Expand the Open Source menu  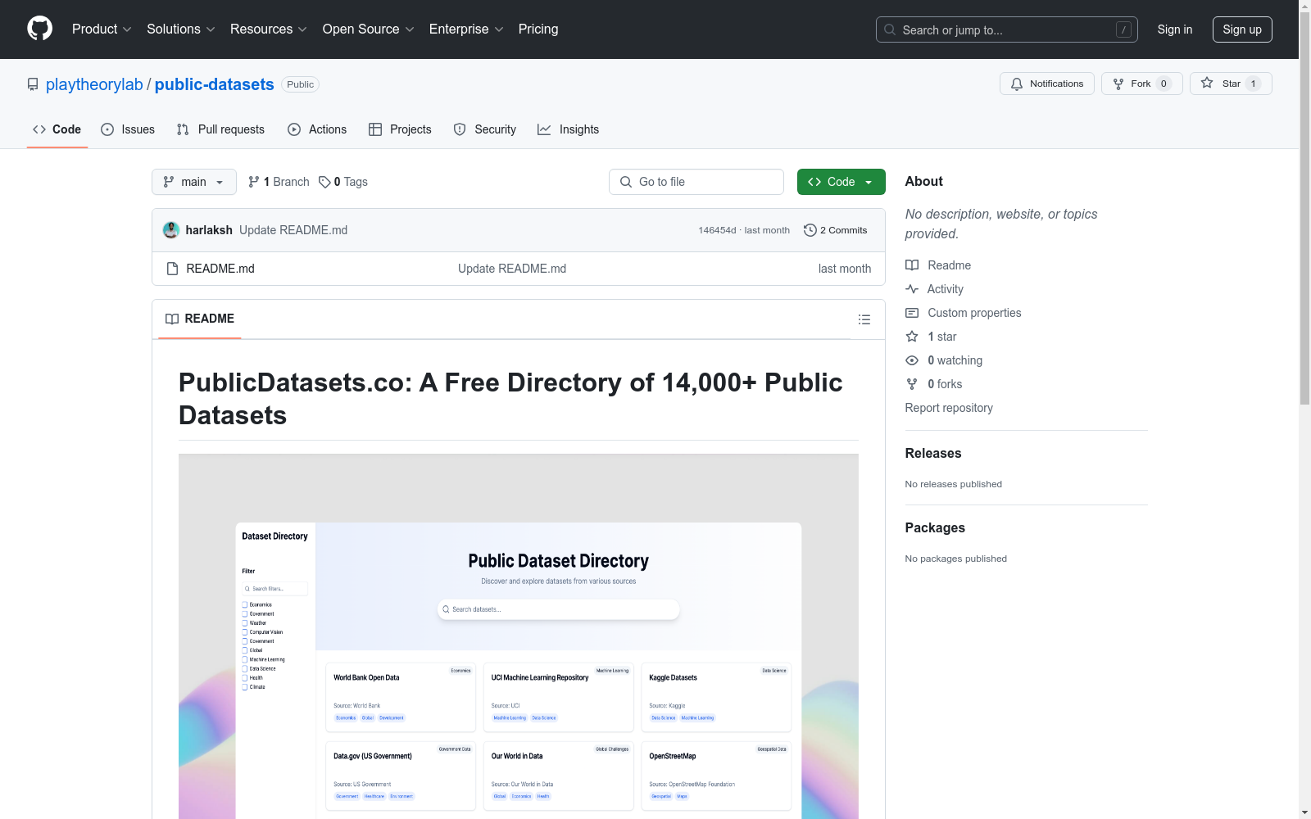click(369, 29)
